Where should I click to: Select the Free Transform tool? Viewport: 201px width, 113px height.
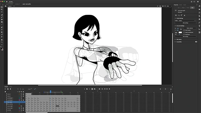(x=2, y=9)
